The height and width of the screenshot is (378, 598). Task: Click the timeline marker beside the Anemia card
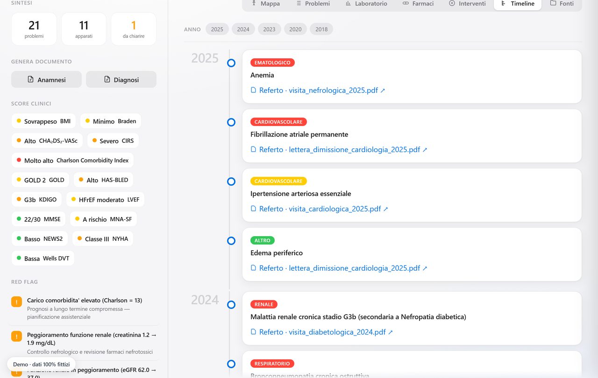(x=231, y=63)
